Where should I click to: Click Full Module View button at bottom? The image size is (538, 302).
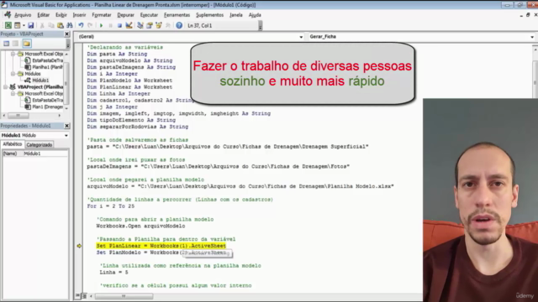(84, 296)
